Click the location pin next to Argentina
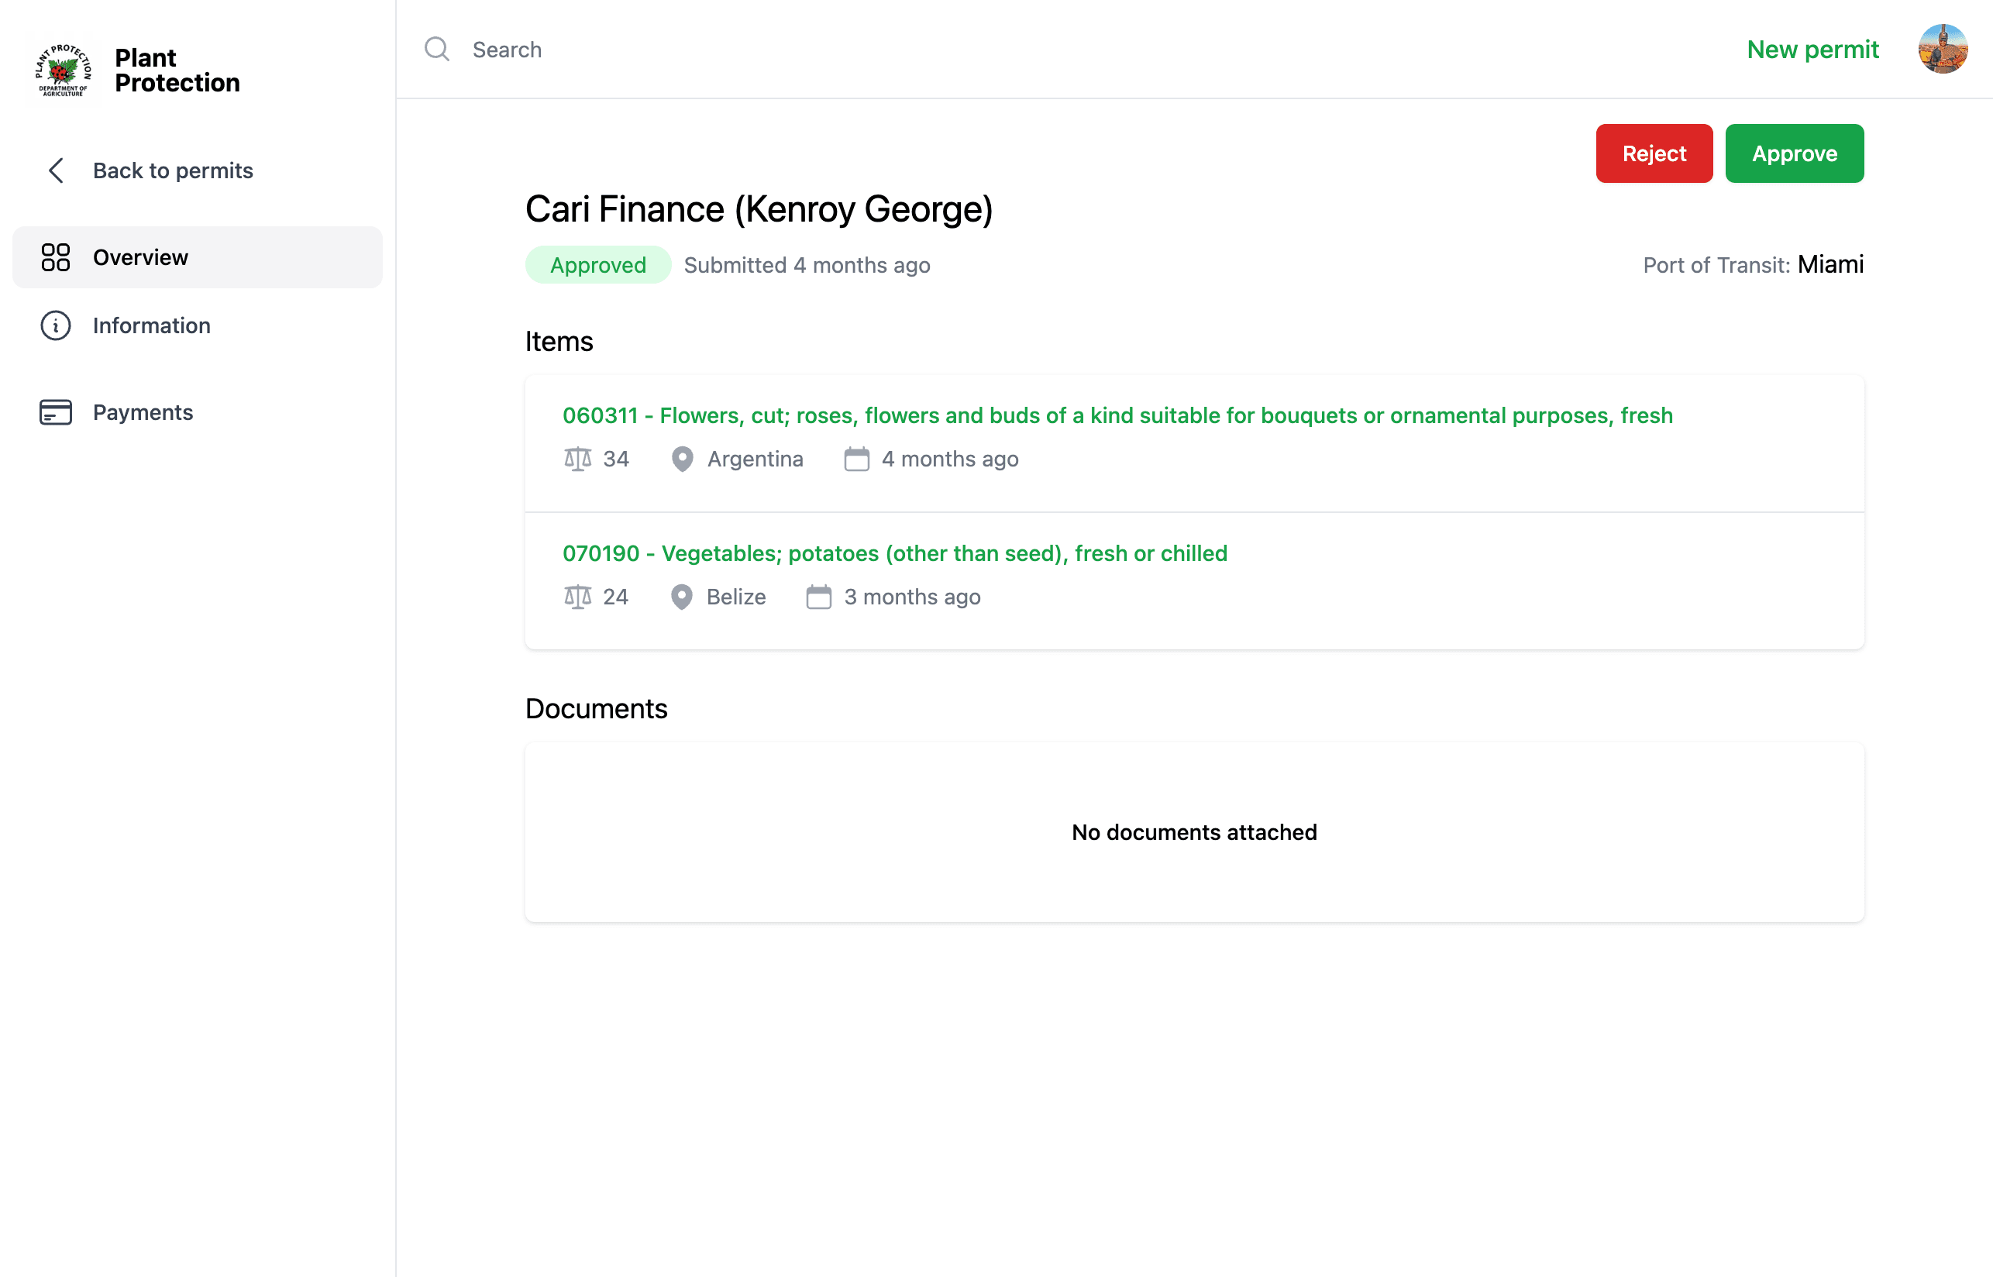This screenshot has height=1277, width=1993. (x=681, y=459)
